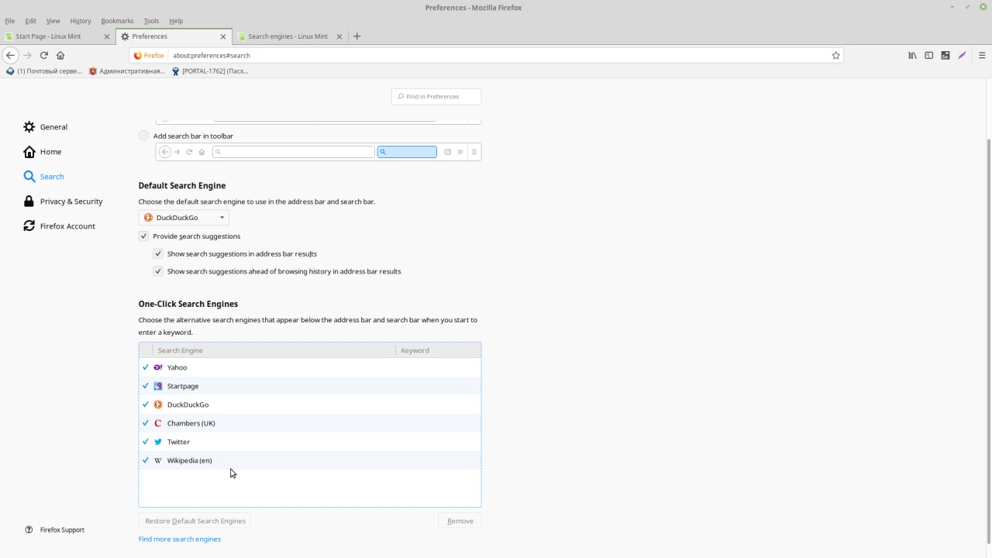The width and height of the screenshot is (992, 558).
Task: Open the Bookmarks menu
Action: (x=117, y=21)
